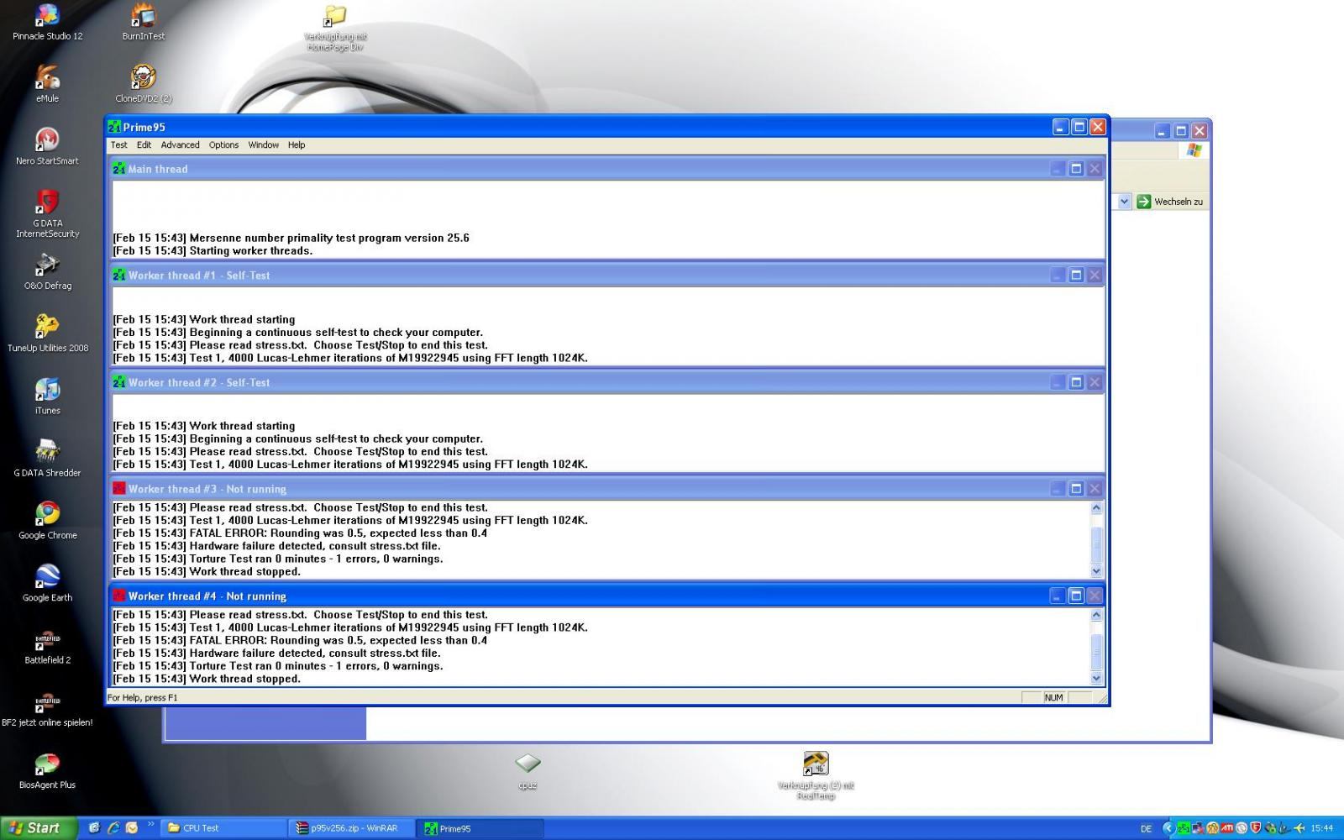Click the Worker thread #2 - Self-Test title bar
Screen dimensions: 1344x840
click(607, 382)
